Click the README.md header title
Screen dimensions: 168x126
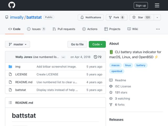(24, 103)
